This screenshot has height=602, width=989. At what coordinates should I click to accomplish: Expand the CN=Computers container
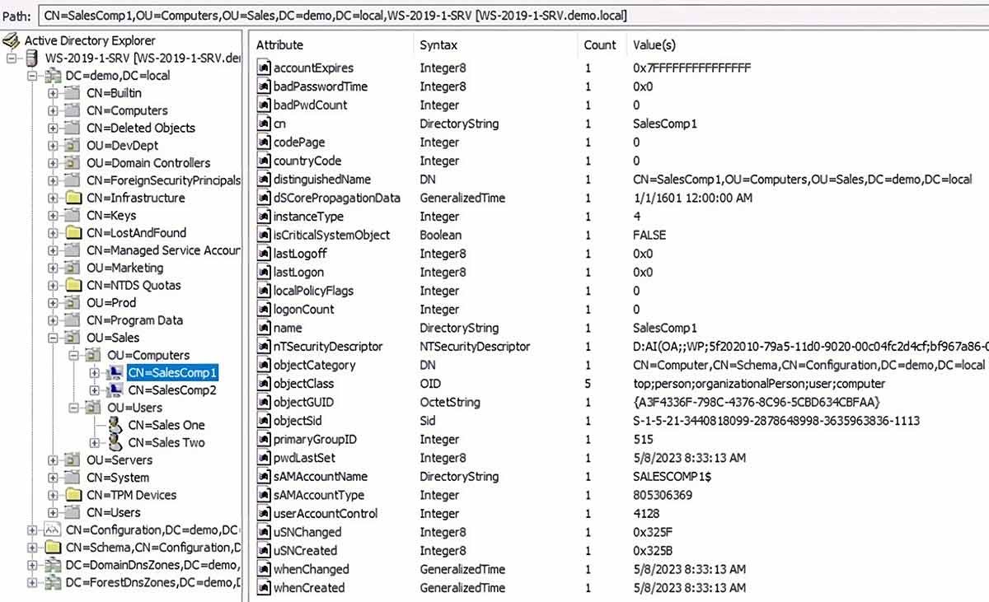54,110
